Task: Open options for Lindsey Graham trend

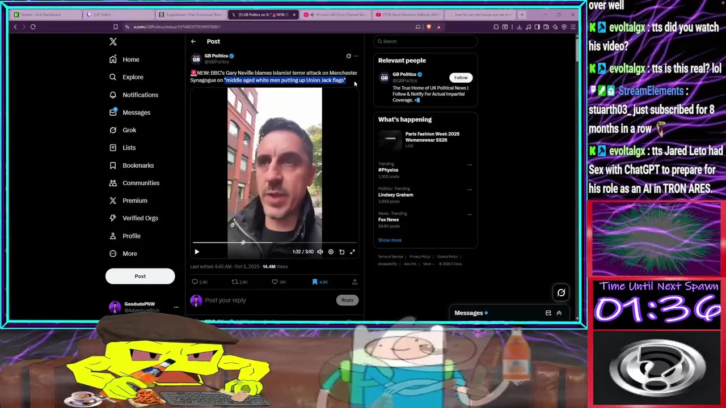Action: pos(470,190)
